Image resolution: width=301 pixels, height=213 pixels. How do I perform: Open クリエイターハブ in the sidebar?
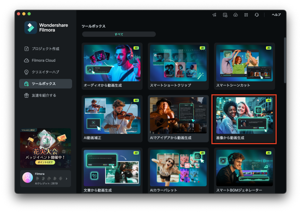click(x=45, y=72)
